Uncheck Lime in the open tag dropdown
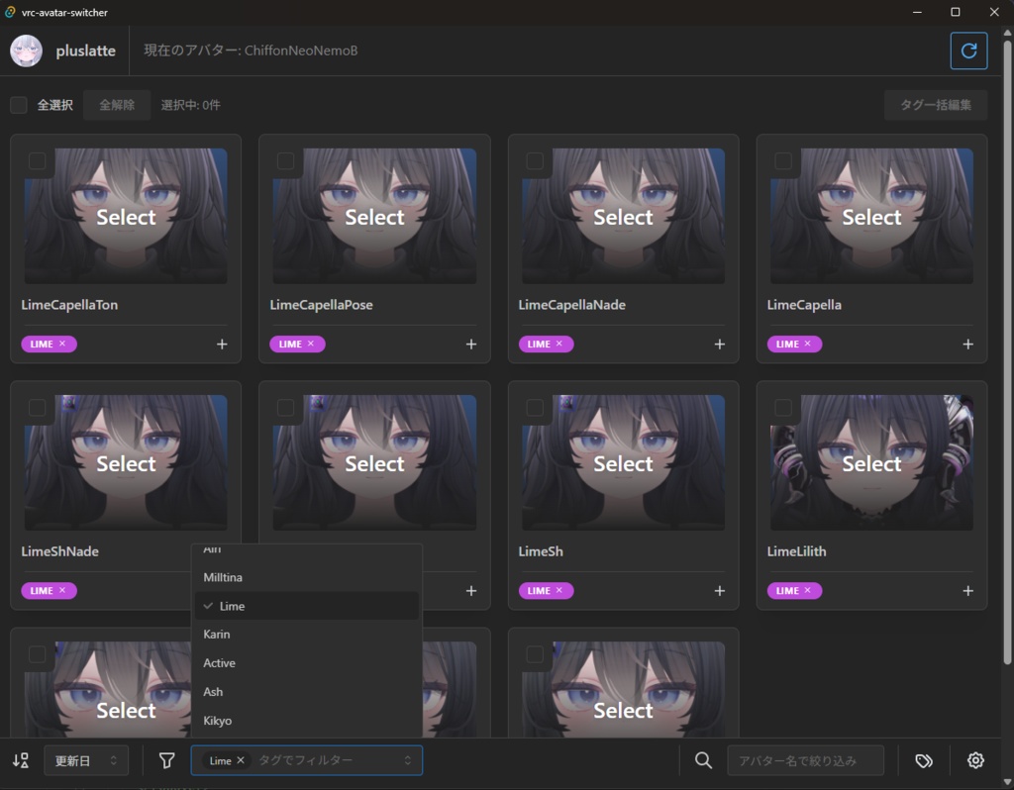 (x=230, y=605)
